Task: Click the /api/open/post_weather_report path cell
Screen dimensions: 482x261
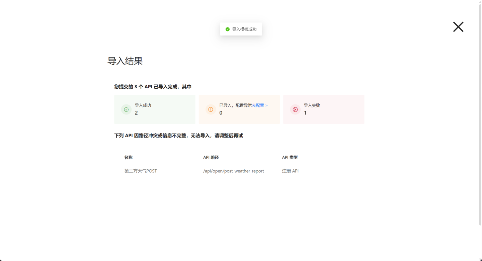Action: click(x=234, y=171)
